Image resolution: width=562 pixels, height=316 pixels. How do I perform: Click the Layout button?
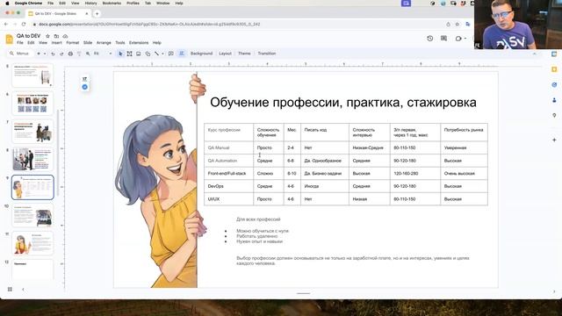click(x=225, y=54)
